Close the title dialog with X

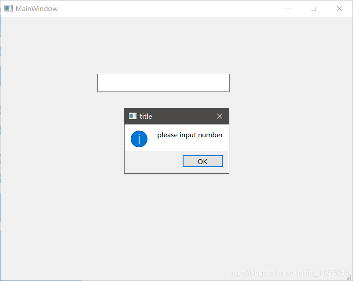(220, 116)
